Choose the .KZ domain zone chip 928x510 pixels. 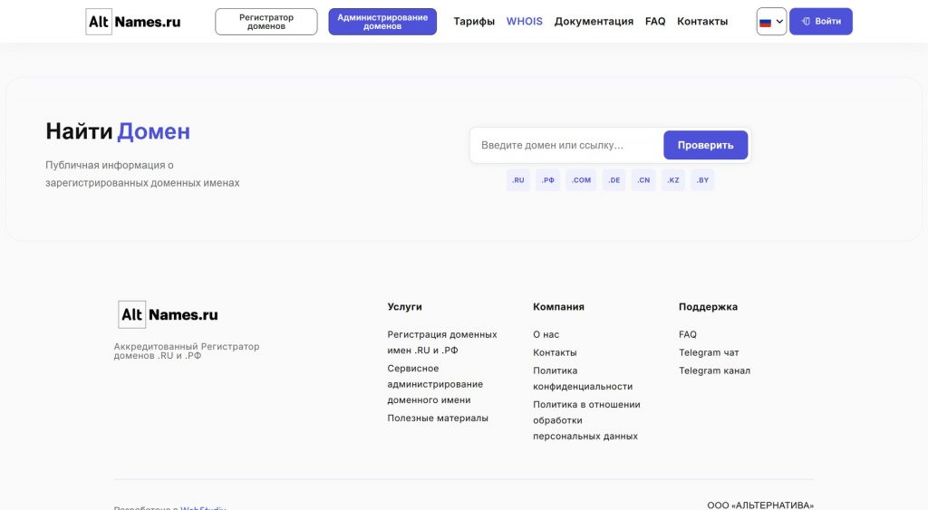click(673, 180)
